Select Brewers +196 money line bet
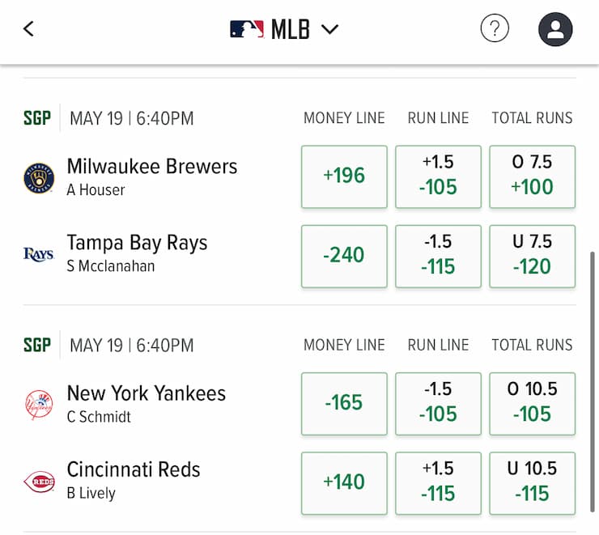This screenshot has width=599, height=535. click(344, 176)
